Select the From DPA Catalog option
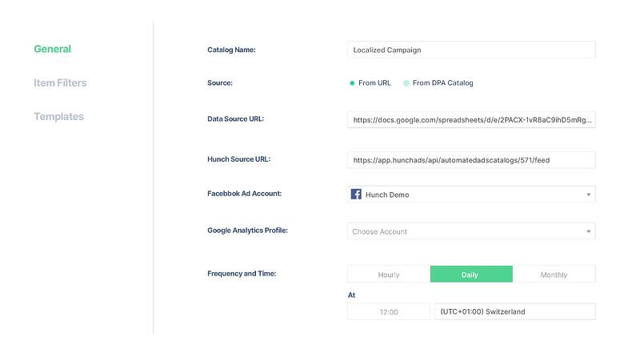The image size is (640, 353). click(406, 82)
